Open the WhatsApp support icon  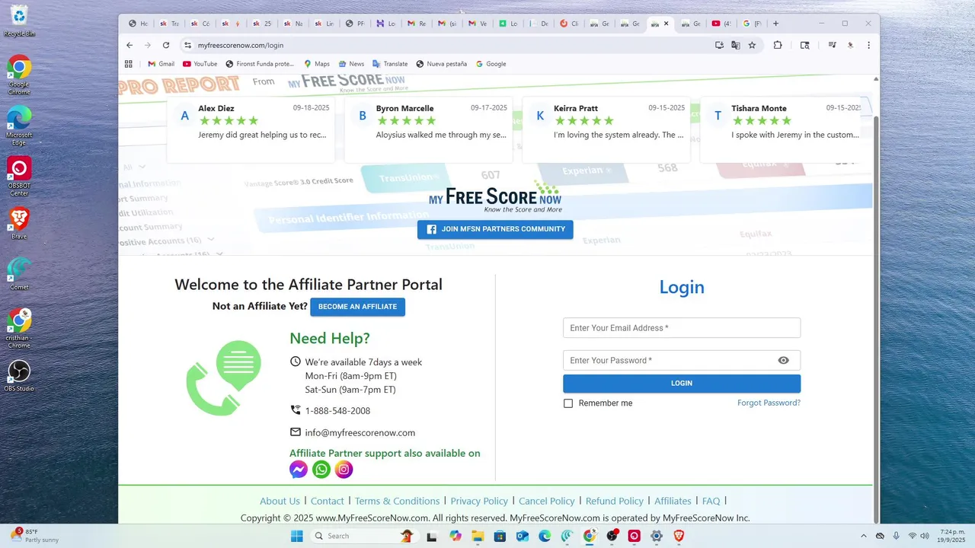[321, 470]
